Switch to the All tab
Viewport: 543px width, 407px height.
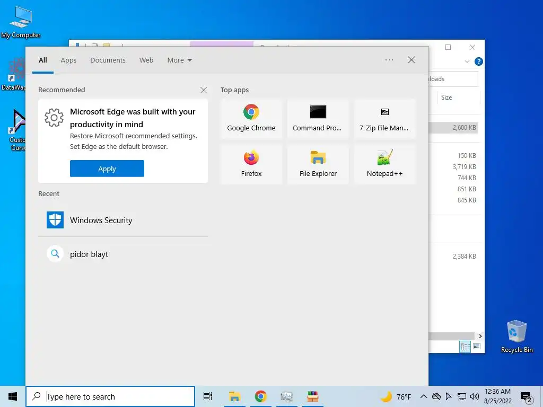43,60
